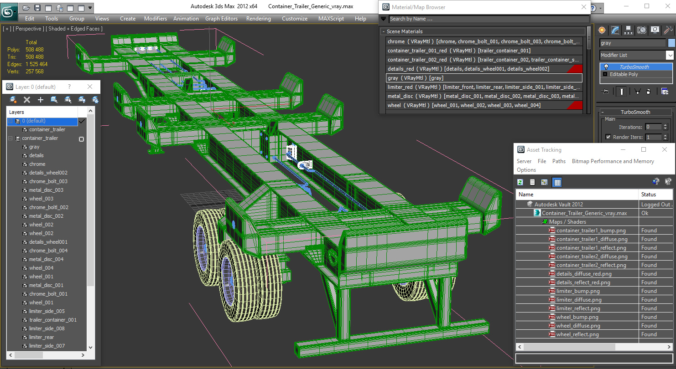Click Table View icon in Asset Tracking

coord(557,182)
